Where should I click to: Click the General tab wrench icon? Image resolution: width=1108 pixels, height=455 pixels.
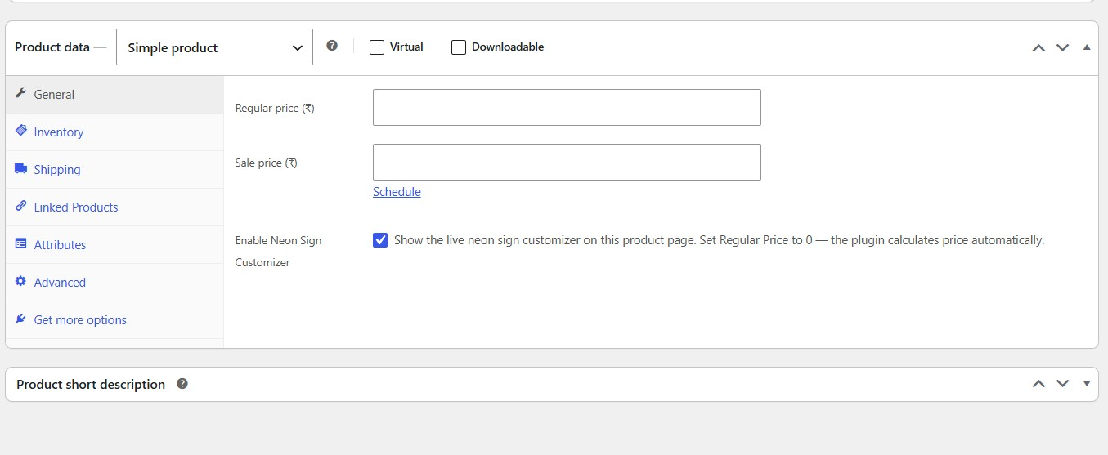(x=21, y=94)
